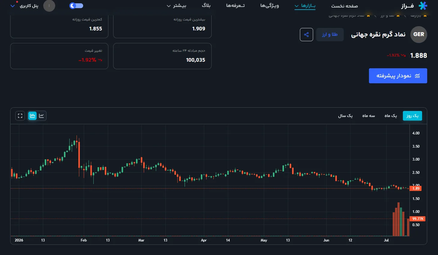This screenshot has height=255, width=438.
Task: Select the یک ماه timeframe
Action: tap(391, 116)
